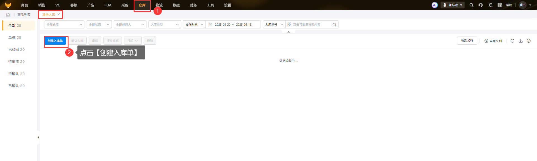The width and height of the screenshot is (537, 161).
Task: Click the 删除 button
Action: [x=150, y=41]
